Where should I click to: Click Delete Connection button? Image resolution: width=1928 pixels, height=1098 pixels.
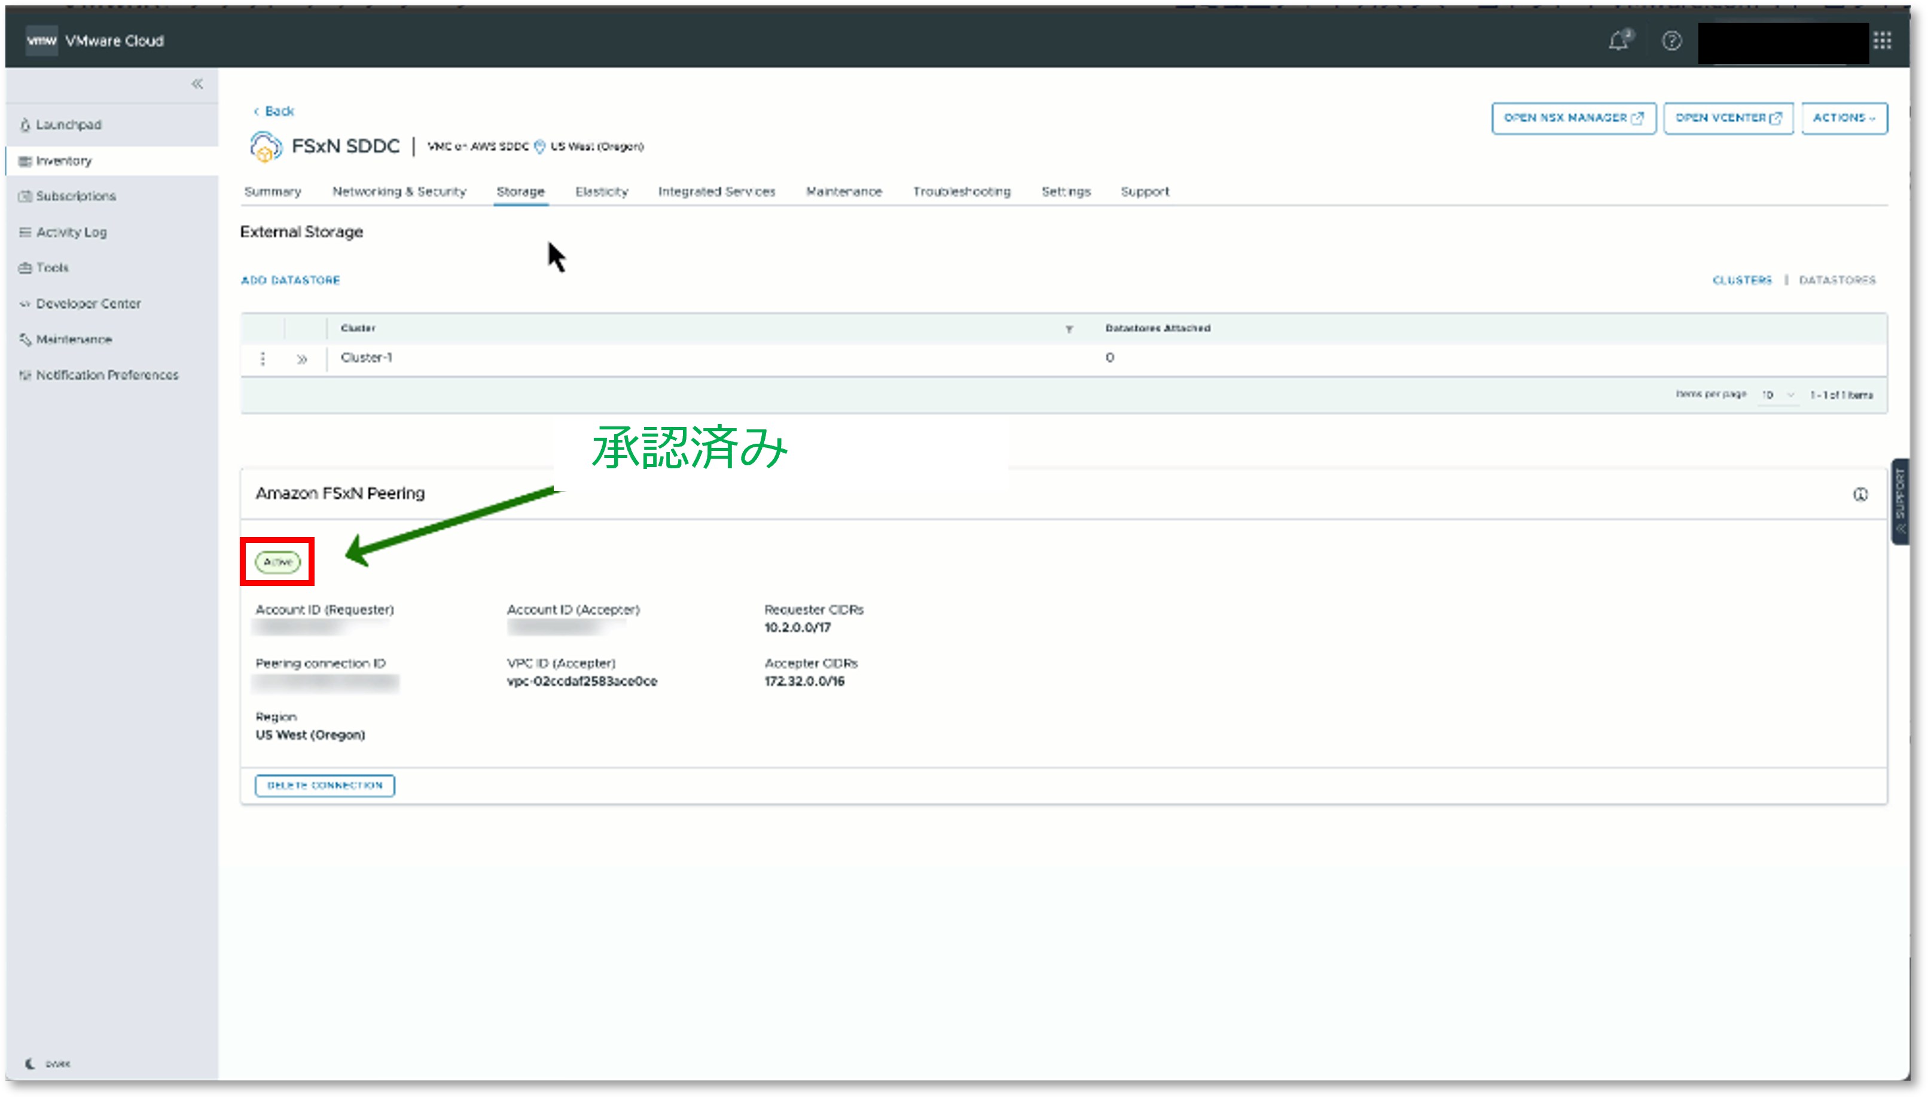[x=324, y=785]
